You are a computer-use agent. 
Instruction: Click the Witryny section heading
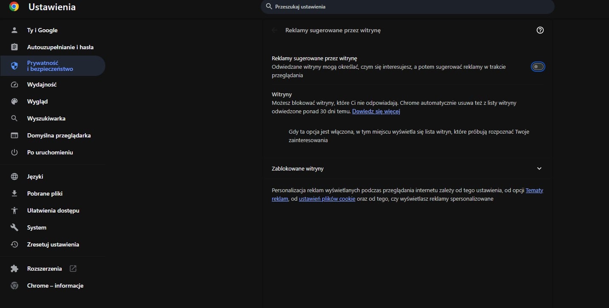pos(282,94)
